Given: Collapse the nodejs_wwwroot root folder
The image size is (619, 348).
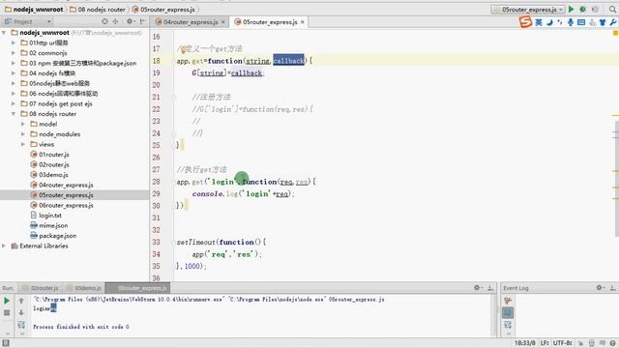Looking at the screenshot, I should (x=4, y=33).
